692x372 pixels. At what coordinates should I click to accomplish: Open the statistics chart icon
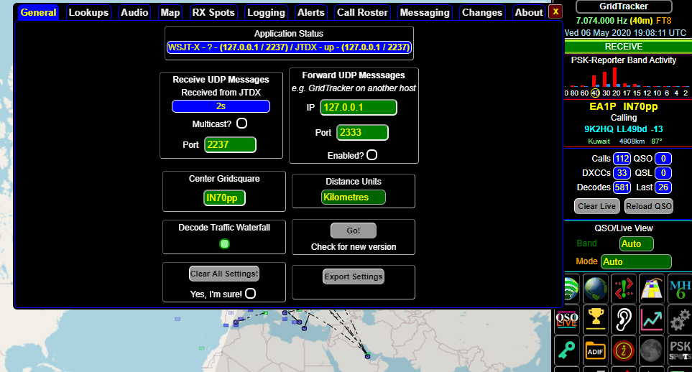(652, 320)
